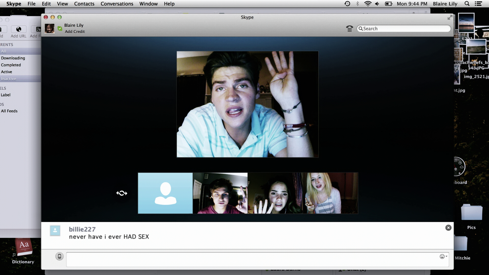Open the Edit menu
489x275 pixels.
pyautogui.click(x=46, y=4)
